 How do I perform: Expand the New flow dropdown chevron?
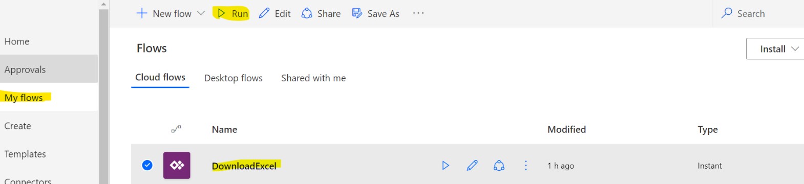(x=201, y=13)
